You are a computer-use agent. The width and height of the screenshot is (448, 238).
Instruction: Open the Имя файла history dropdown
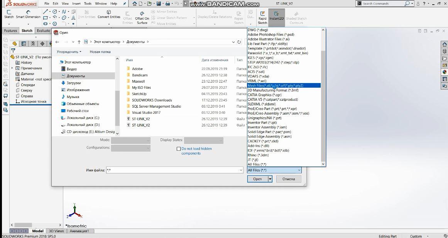point(240,170)
